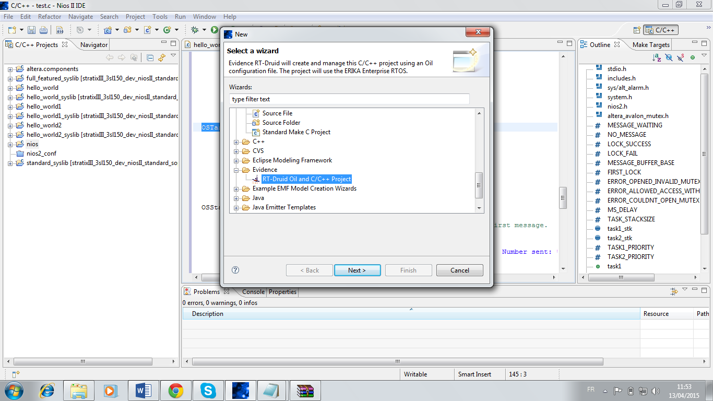The width and height of the screenshot is (713, 401).
Task: Collapse the Evidence wizard folder
Action: 236,170
